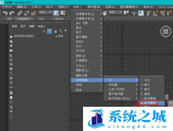Image resolution: width=173 pixels, height=131 pixels.
Task: Click the teal hierarchy sort icon beside the padlock
Action: coord(61,31)
